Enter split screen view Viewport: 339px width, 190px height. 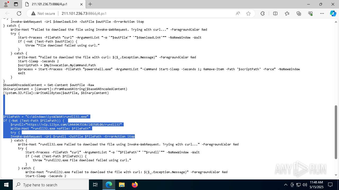coord(275,13)
